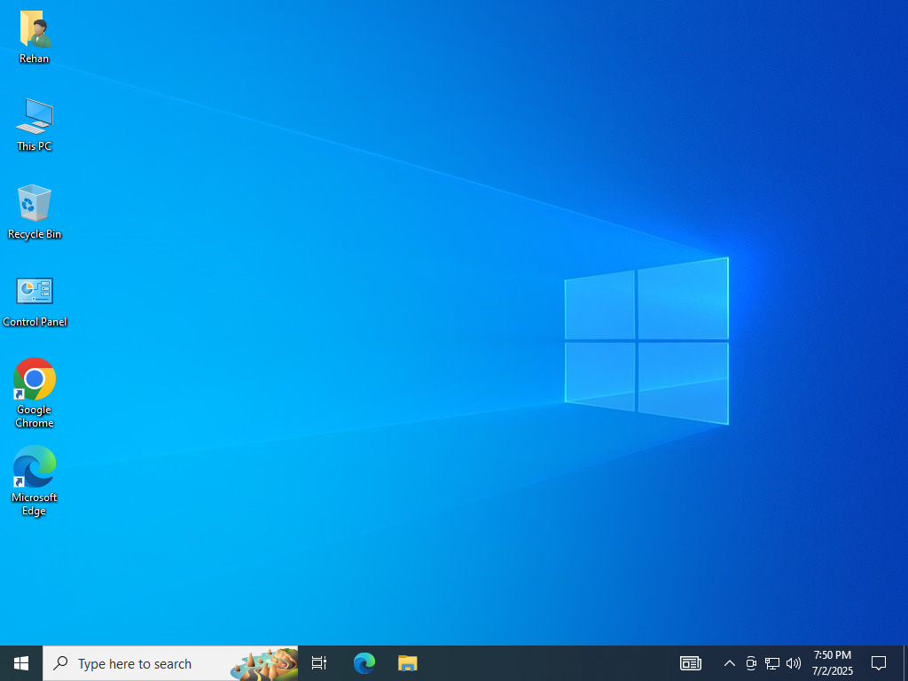Image resolution: width=908 pixels, height=681 pixels.
Task: Open the Windows Start menu
Action: pos(21,663)
